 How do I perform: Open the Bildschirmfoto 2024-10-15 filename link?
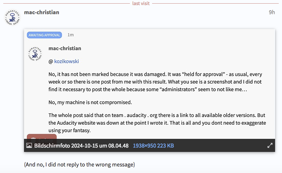pos(81,146)
